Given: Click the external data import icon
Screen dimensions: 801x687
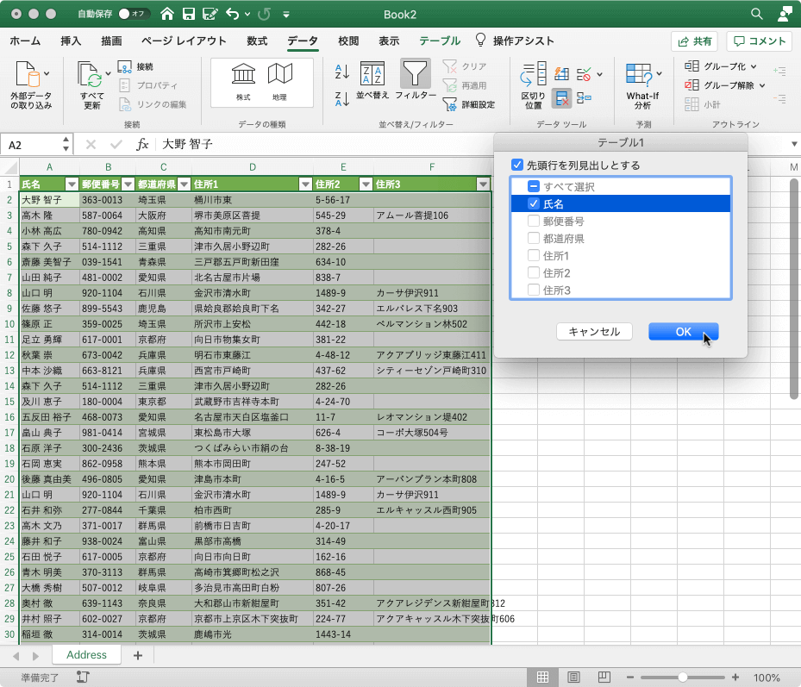Looking at the screenshot, I should 28,75.
